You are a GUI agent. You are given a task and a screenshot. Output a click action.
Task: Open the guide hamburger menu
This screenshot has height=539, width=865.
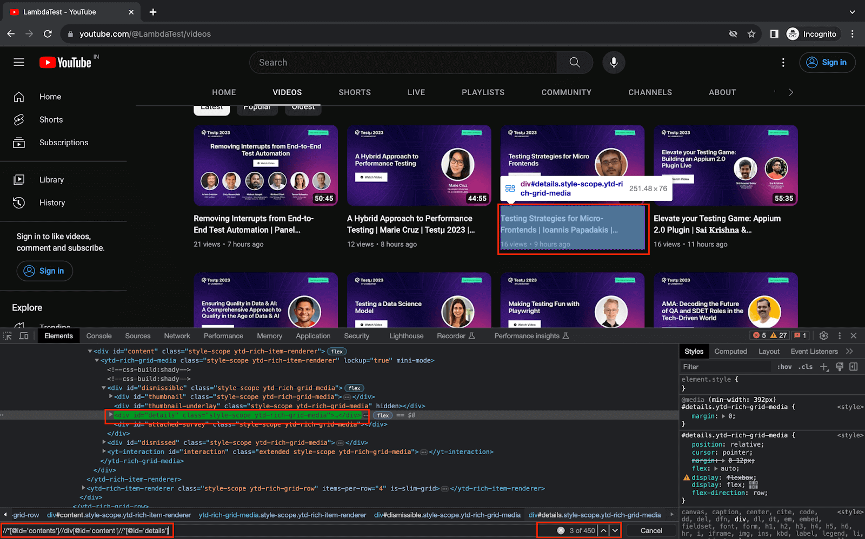[x=18, y=62]
